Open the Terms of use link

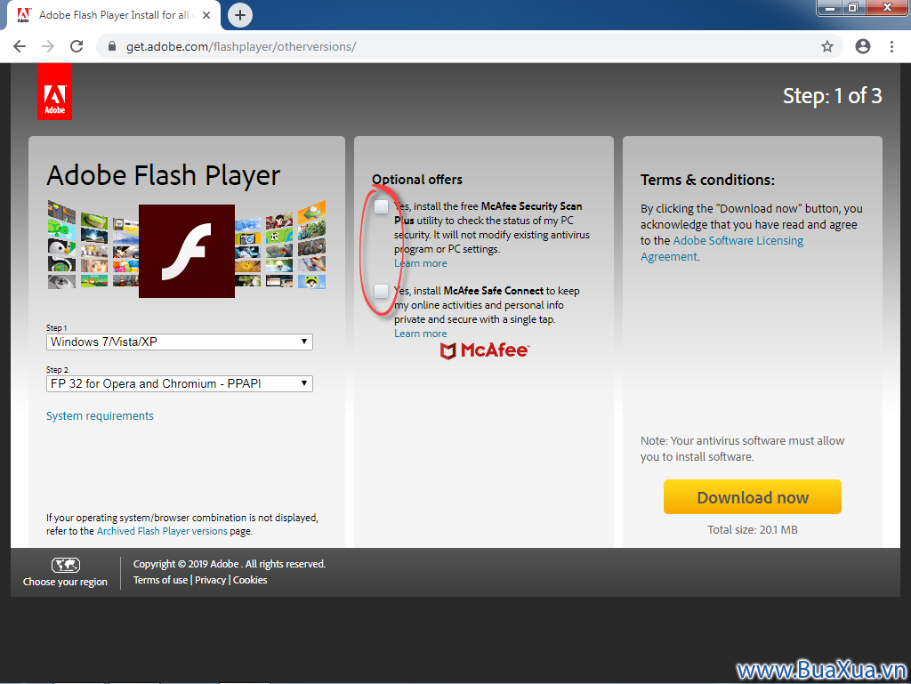tap(160, 580)
